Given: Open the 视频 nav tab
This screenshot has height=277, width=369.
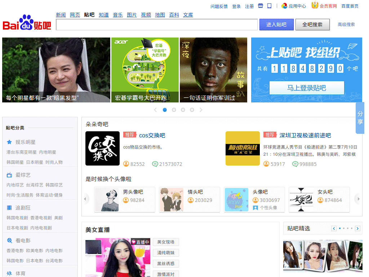Looking at the screenshot, I should 146,15.
